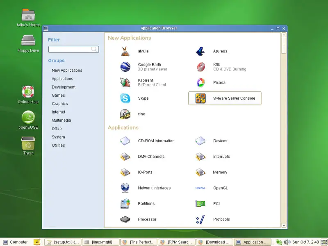328x246 pixels.
Task: Open the PCI card icon
Action: click(200, 203)
